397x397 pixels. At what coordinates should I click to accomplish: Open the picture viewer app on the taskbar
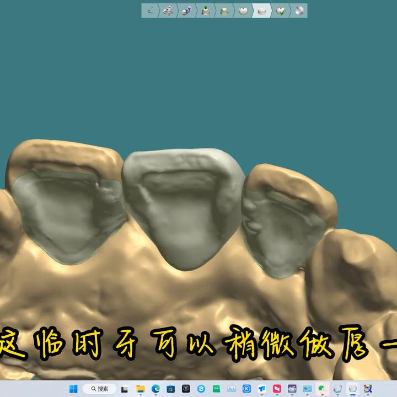pos(307,388)
